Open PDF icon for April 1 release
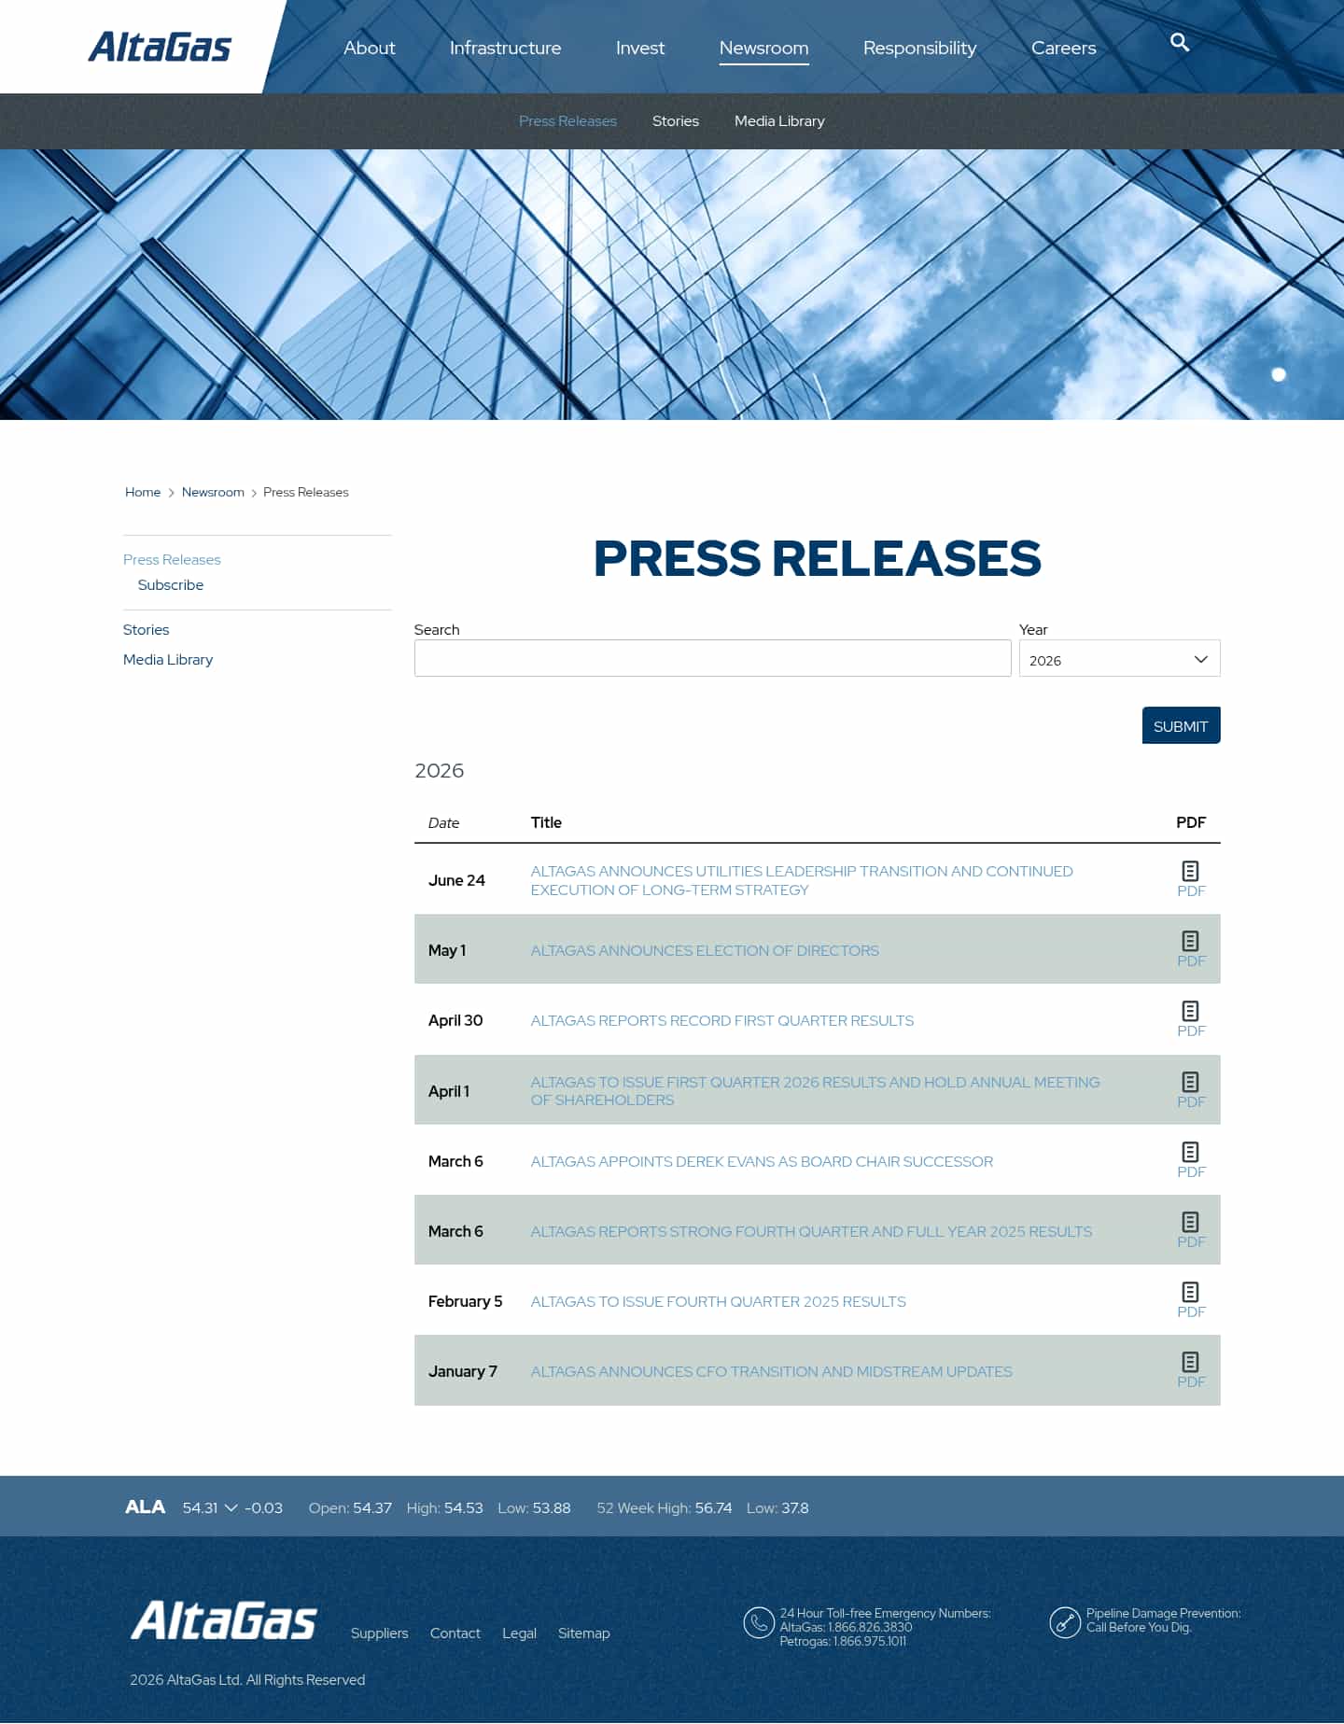 click(x=1190, y=1082)
